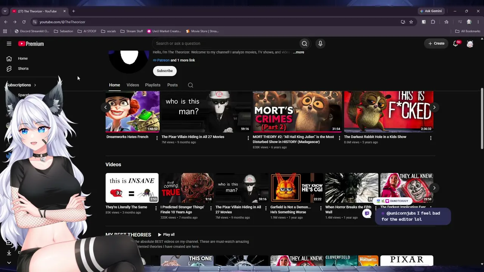Start voice search with the microphone

[320, 43]
